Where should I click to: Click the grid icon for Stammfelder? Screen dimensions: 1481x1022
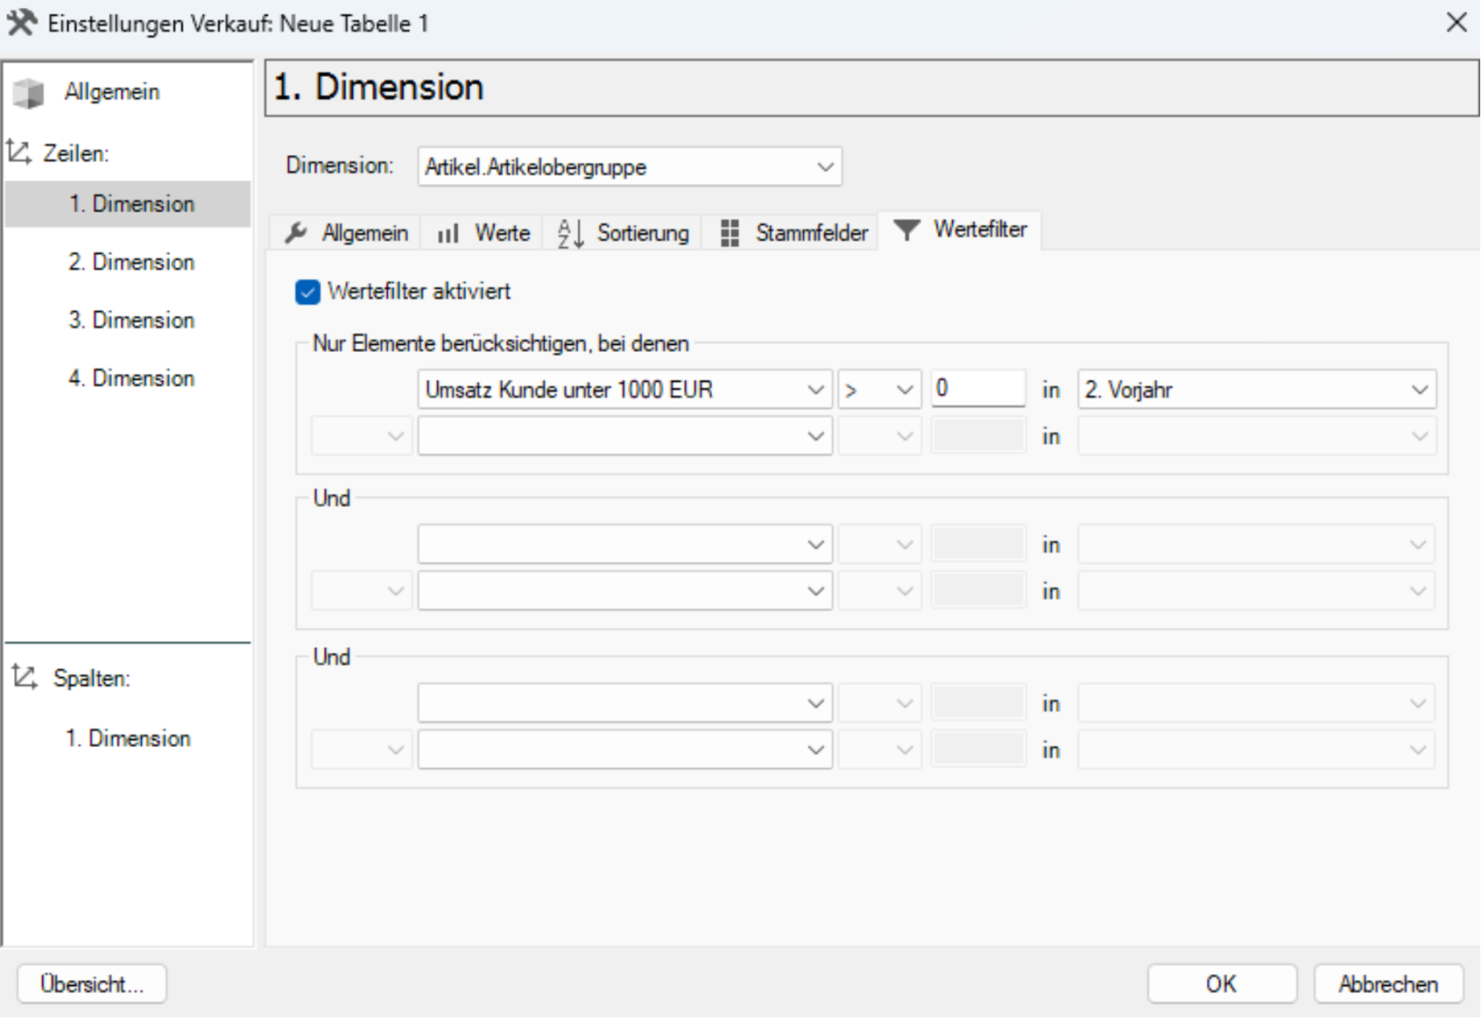point(730,233)
